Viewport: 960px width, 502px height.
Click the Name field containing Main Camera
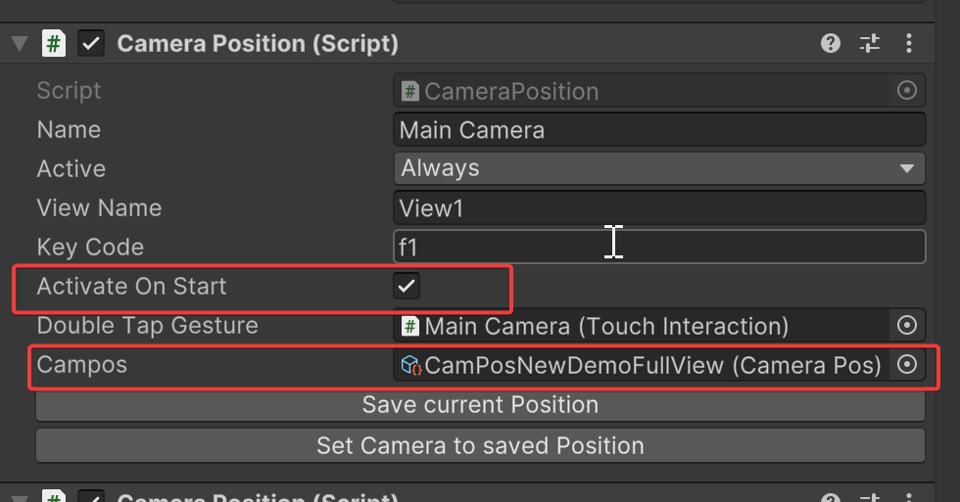click(659, 130)
